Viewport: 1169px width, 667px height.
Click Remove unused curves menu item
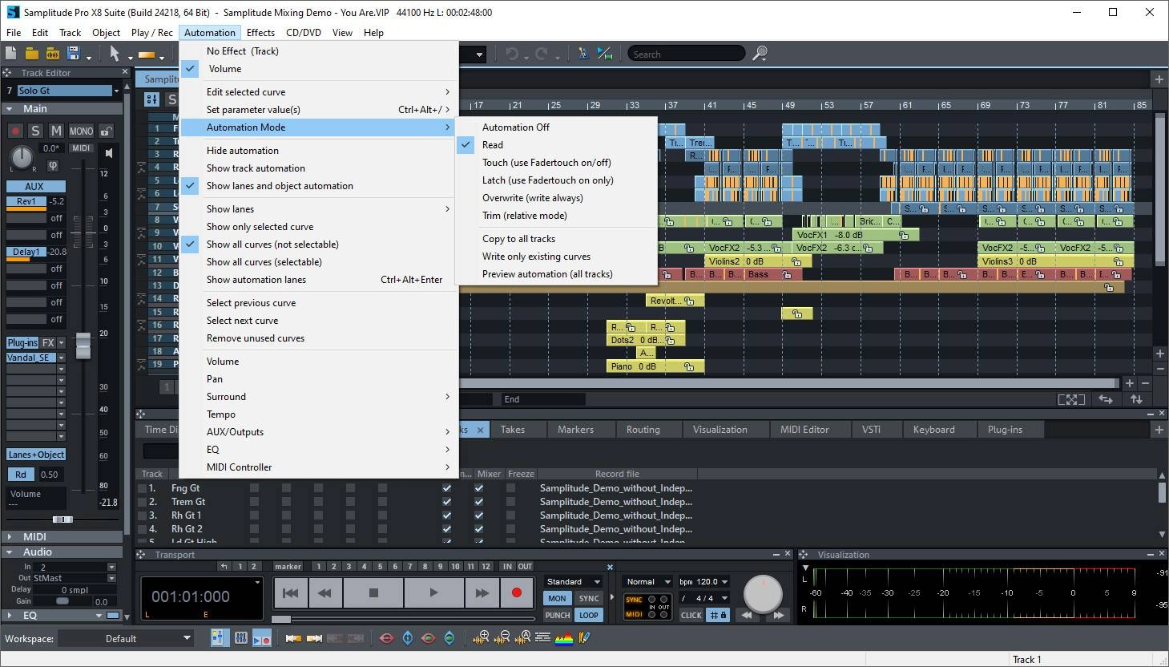pos(256,338)
